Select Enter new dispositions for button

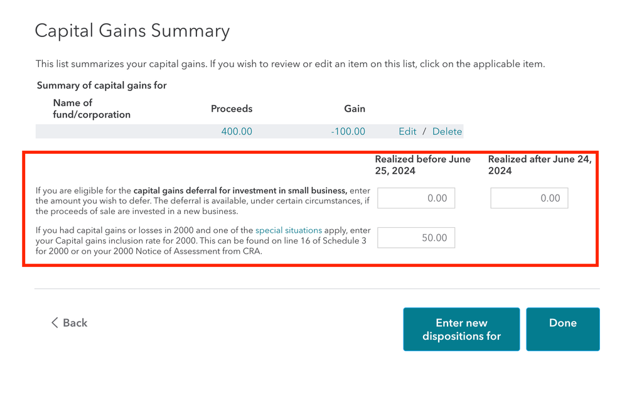(461, 329)
